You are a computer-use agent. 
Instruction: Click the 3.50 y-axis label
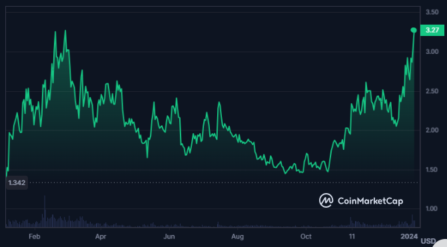[432, 12]
